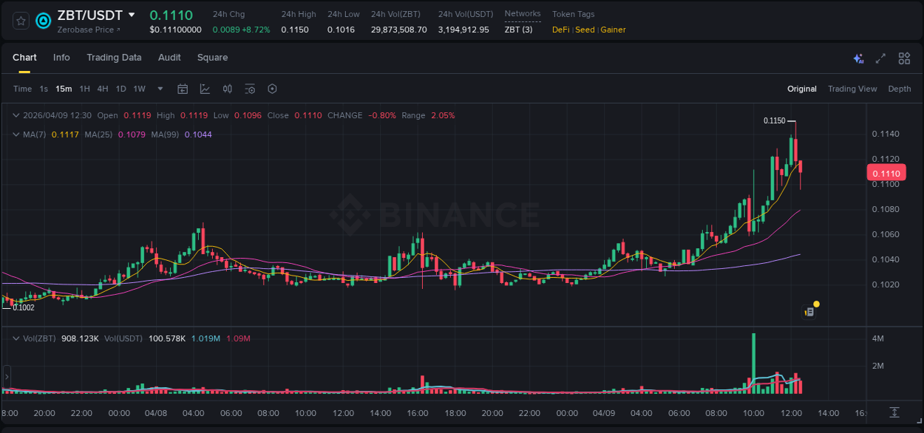This screenshot has height=433, width=924.
Task: Select the chart style line icon
Action: pos(205,89)
